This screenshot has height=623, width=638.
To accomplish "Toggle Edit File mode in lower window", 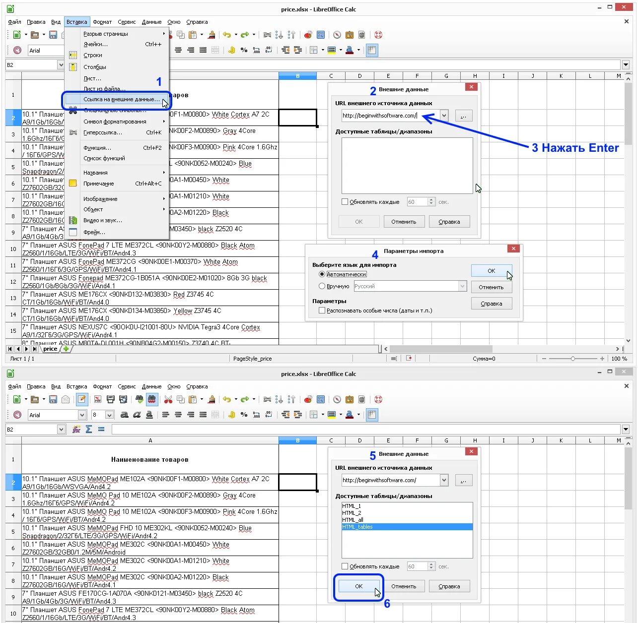I will pyautogui.click(x=82, y=399).
